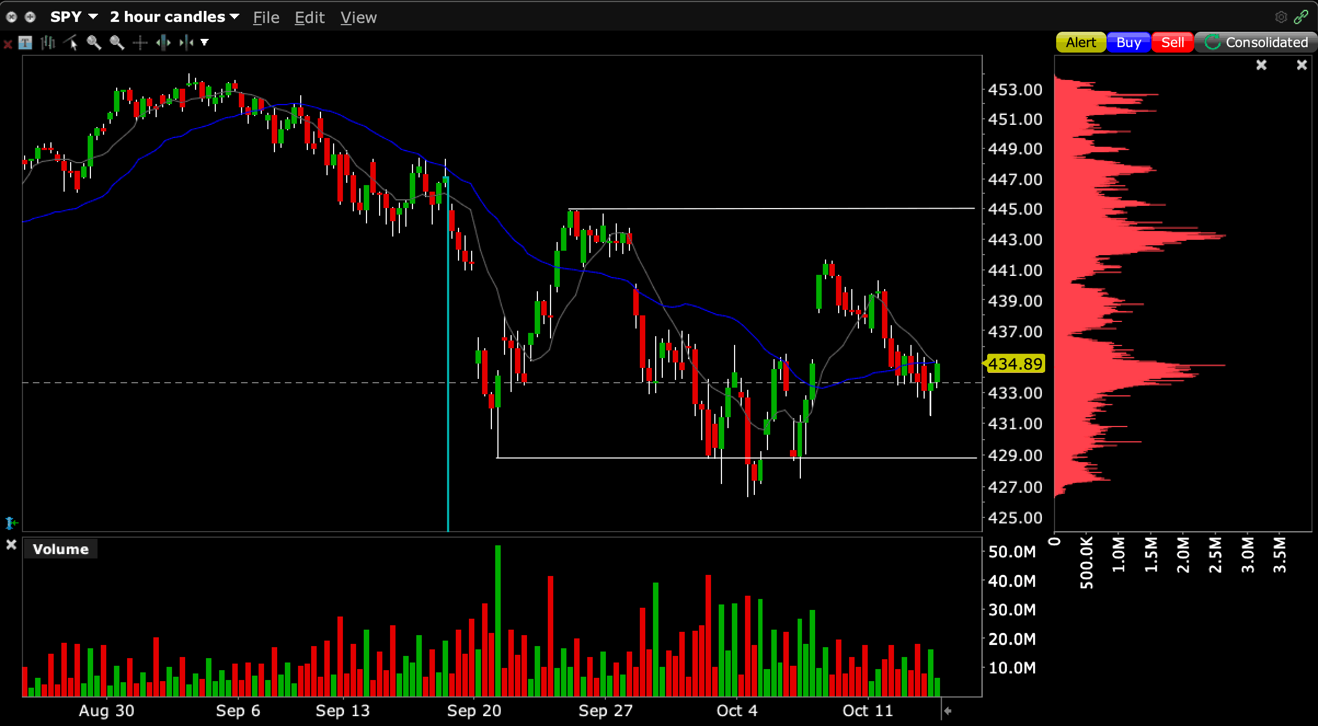Select the bar chart type icon
The height and width of the screenshot is (726, 1318).
tap(48, 43)
